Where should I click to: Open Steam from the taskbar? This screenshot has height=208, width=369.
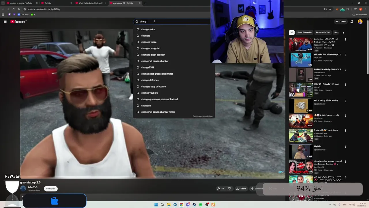click(194, 205)
